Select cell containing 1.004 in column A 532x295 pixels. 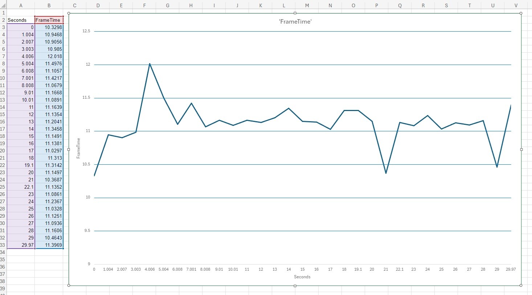coord(21,34)
